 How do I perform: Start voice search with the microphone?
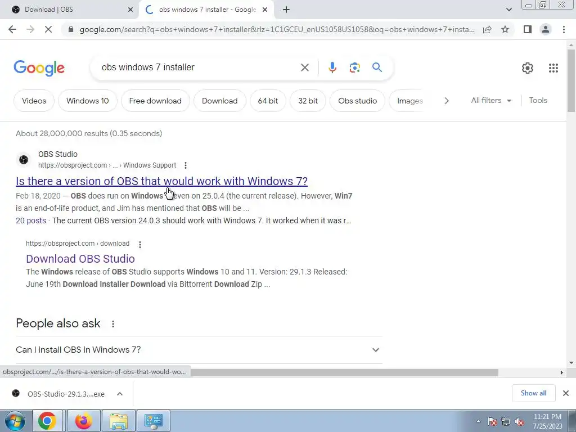coord(332,67)
